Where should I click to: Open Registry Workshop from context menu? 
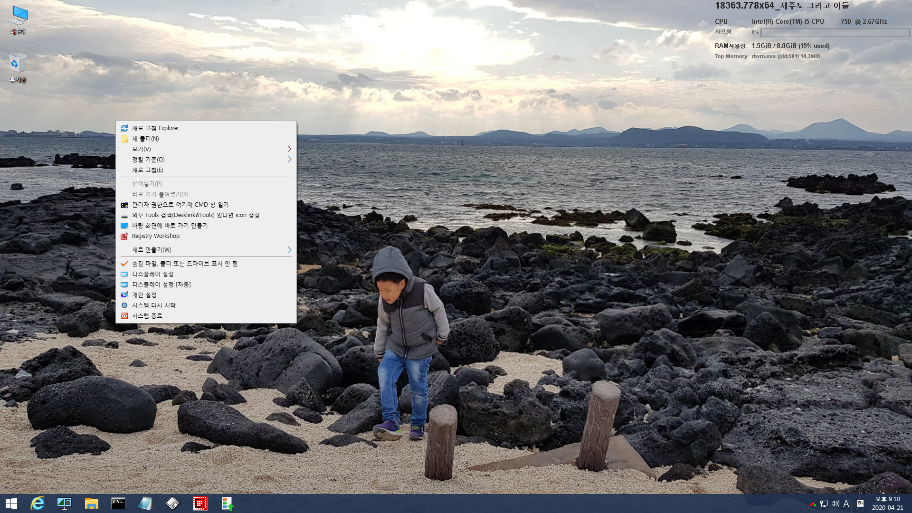tap(206, 236)
